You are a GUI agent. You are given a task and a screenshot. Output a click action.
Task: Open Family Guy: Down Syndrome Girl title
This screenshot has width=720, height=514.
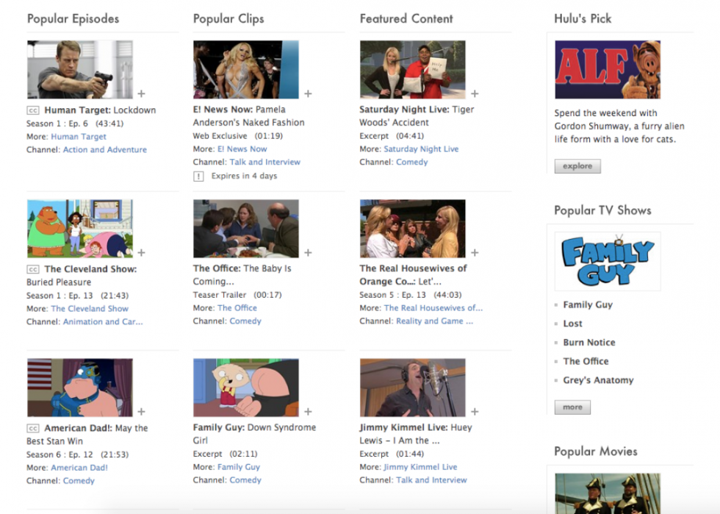254,434
